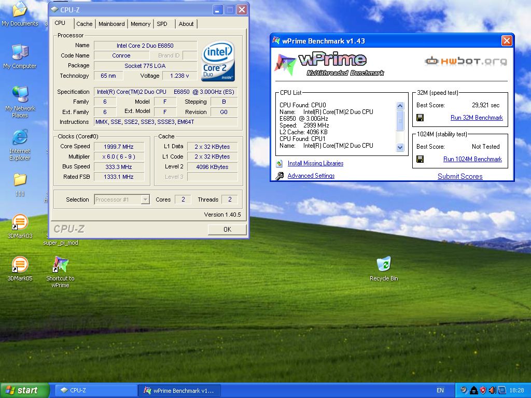
Task: Click the Core Speed value 1999.7 MHz
Action: (119, 147)
